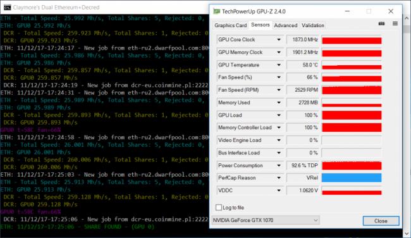
Task: Click the PerfCap Reason blue graph bar
Action: pyautogui.click(x=352, y=178)
